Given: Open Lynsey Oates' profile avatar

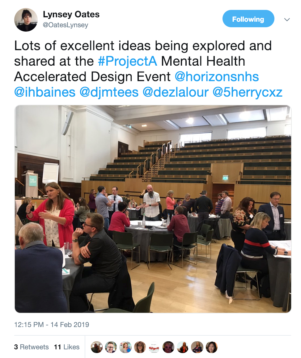Looking at the screenshot, I should [x=26, y=20].
